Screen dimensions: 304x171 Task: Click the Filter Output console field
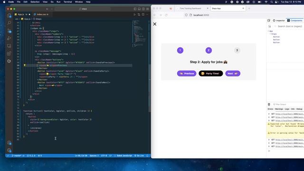(280, 104)
